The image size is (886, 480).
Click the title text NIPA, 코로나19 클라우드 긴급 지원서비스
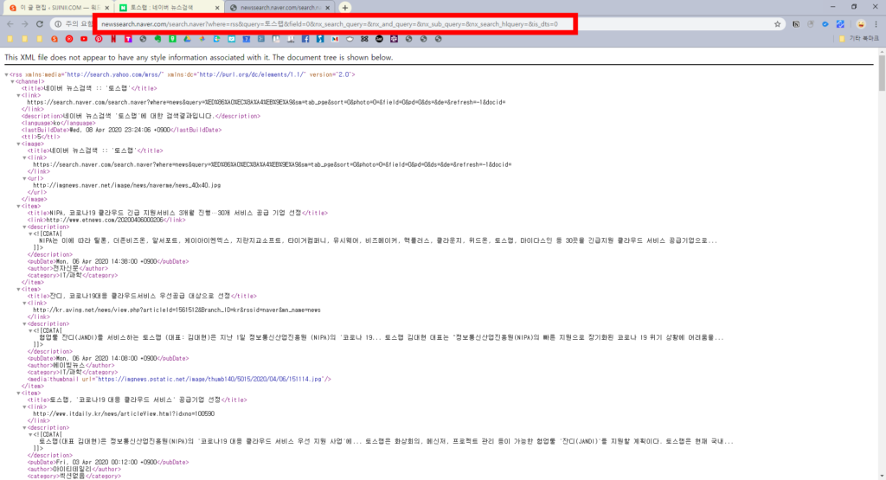(175, 213)
